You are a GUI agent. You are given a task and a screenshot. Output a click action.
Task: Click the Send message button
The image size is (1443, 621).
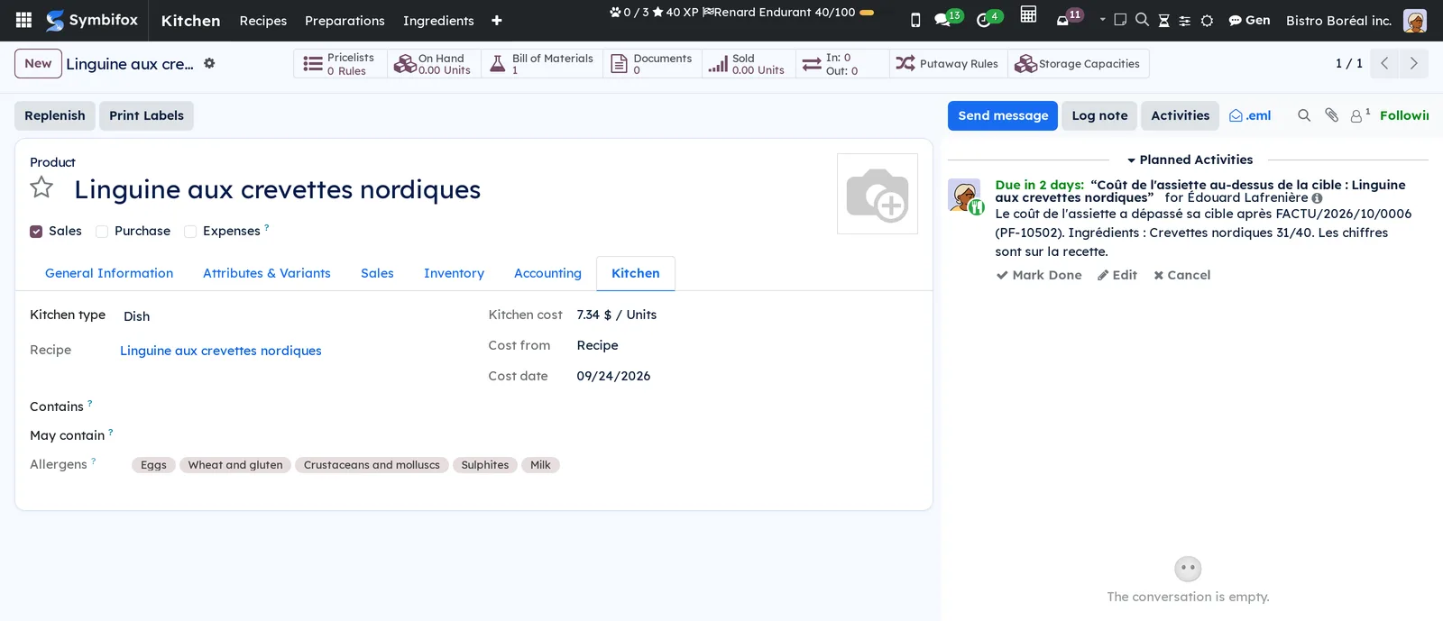[1003, 115]
